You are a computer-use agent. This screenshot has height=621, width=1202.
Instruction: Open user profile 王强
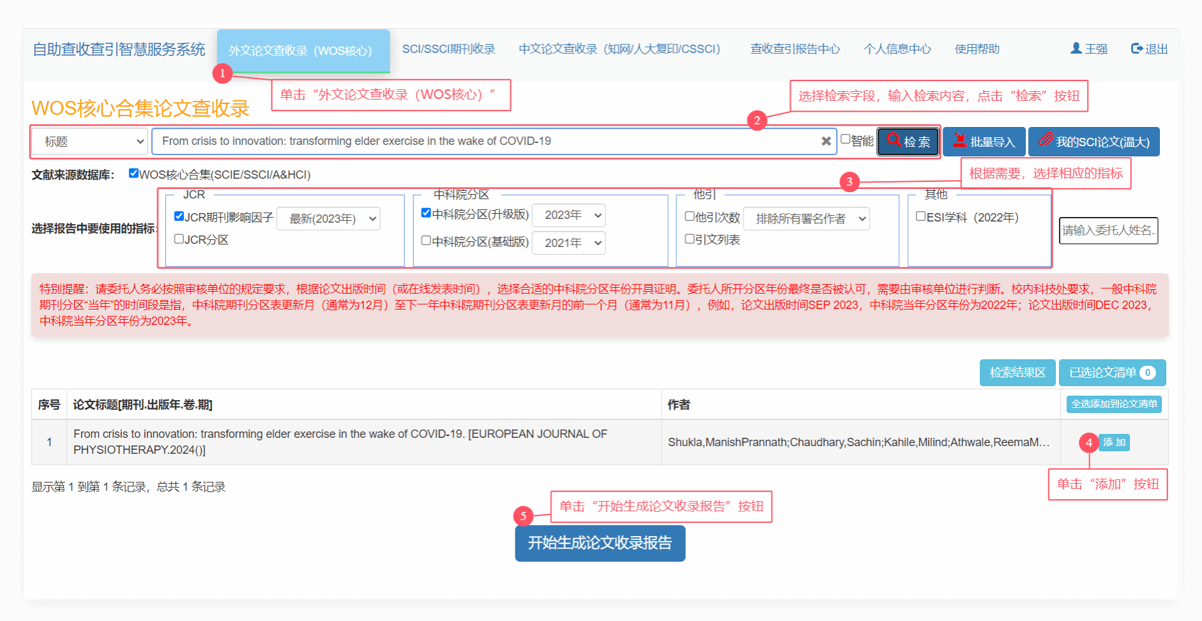(x=1089, y=49)
